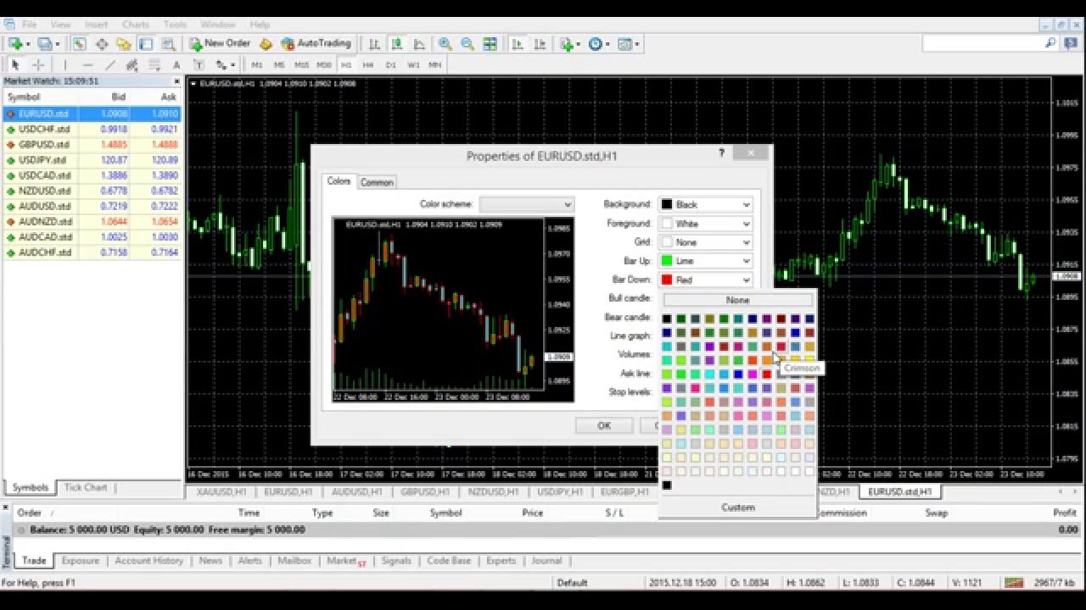Image resolution: width=1086 pixels, height=610 pixels.
Task: Expand the Arrows tool dropdown arrow
Action: coord(232,64)
